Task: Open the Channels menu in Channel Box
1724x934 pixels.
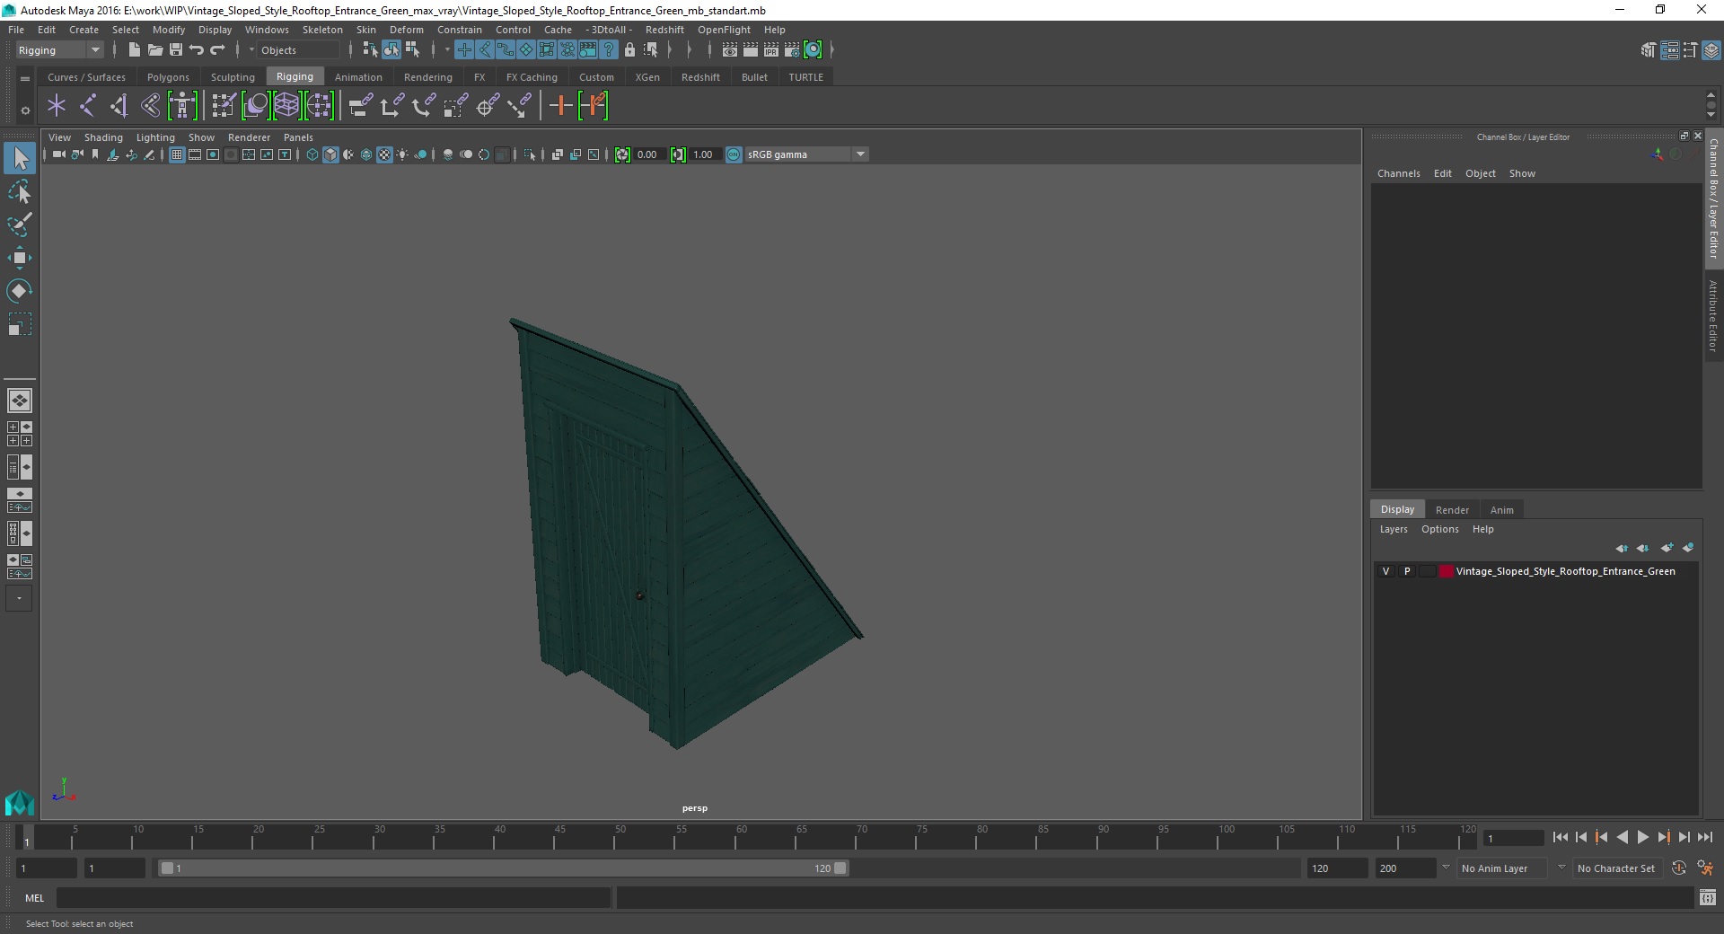Action: [x=1398, y=173]
